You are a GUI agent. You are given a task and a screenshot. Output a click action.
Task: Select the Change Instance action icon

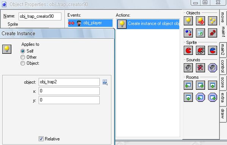click(188, 33)
